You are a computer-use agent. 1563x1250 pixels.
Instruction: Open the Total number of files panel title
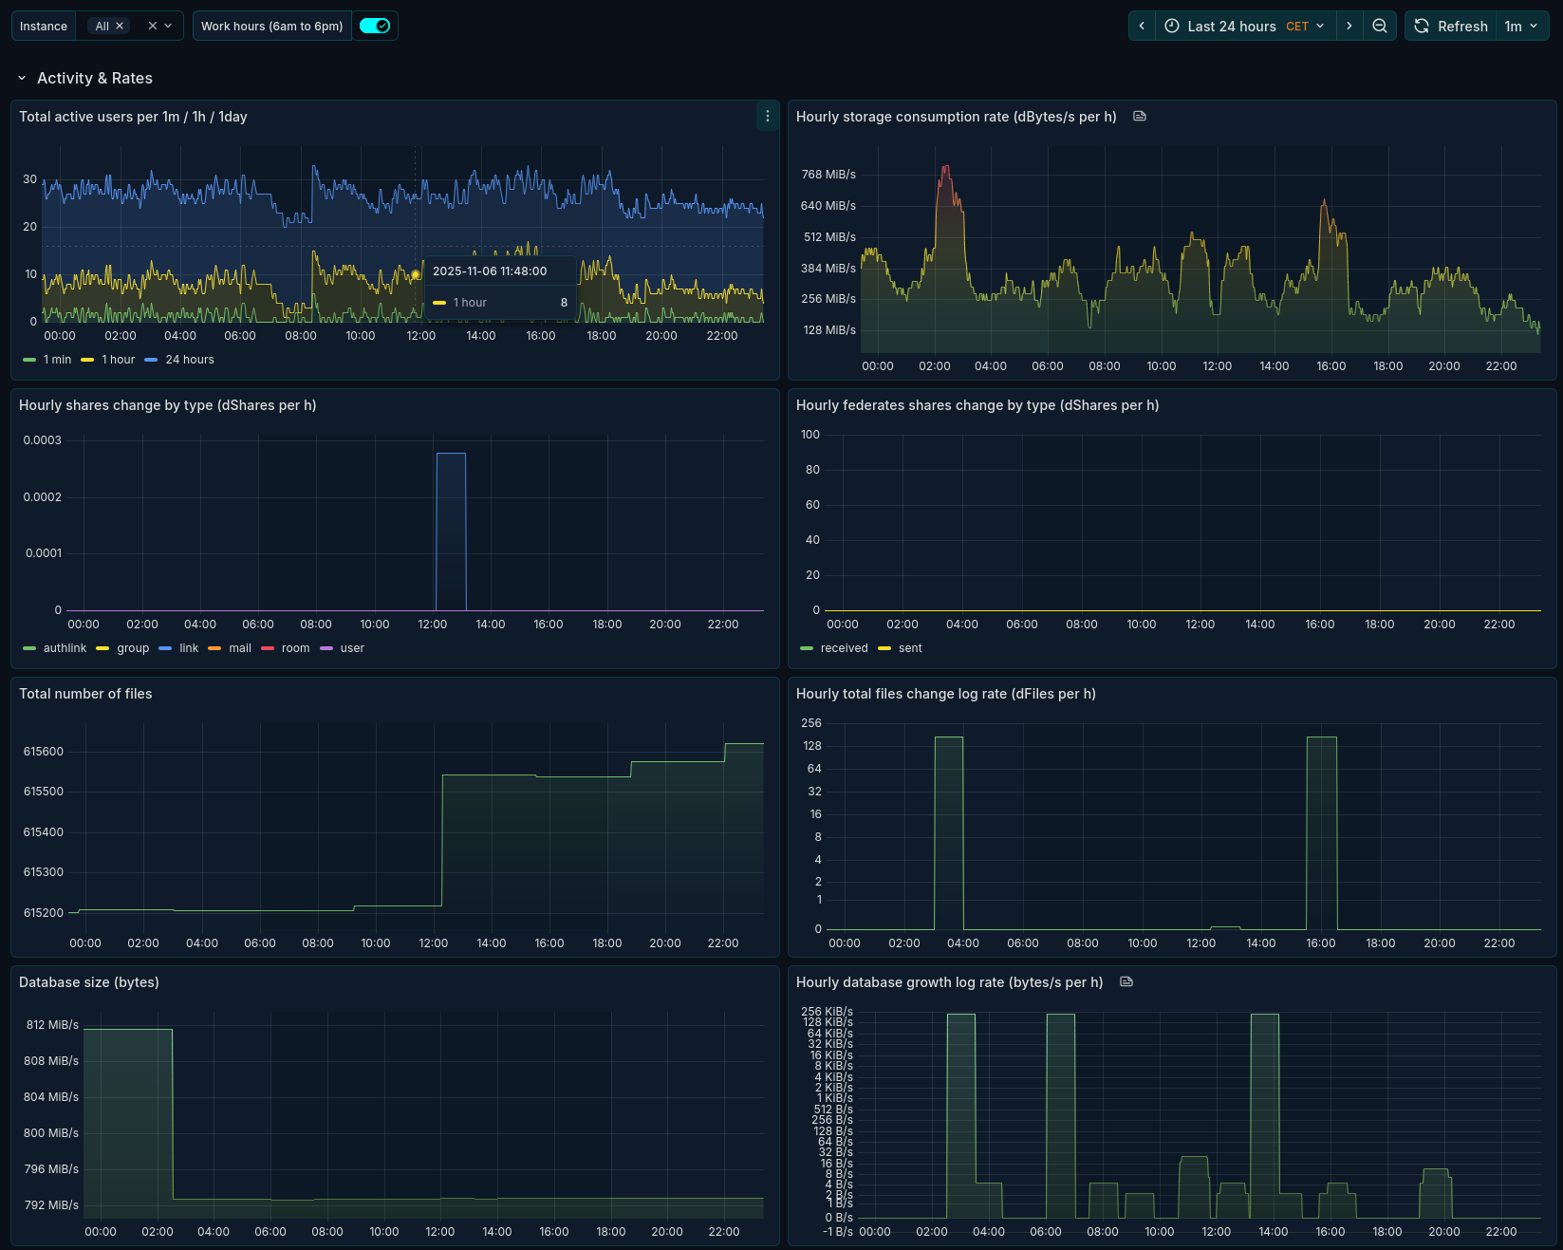(85, 694)
